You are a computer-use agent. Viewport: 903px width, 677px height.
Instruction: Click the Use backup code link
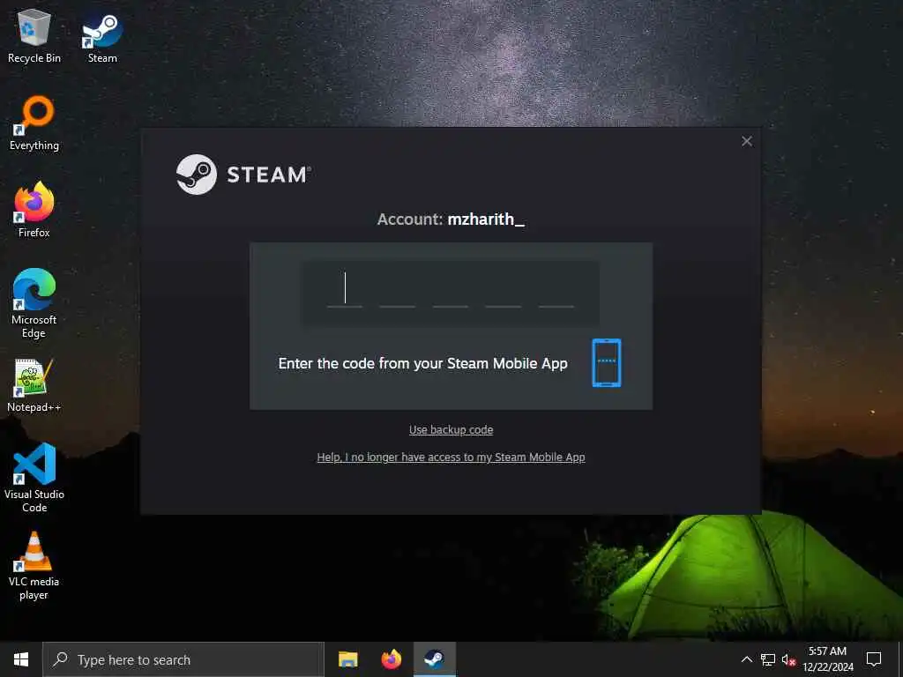[x=451, y=429]
